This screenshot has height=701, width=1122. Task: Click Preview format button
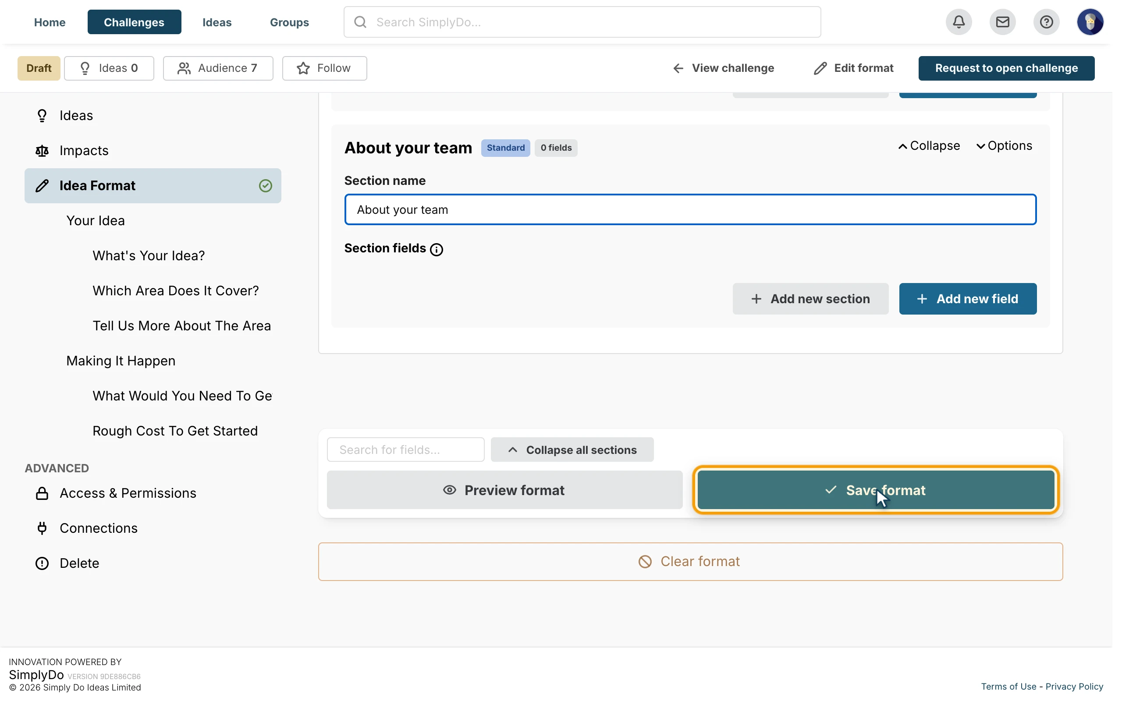(x=504, y=490)
